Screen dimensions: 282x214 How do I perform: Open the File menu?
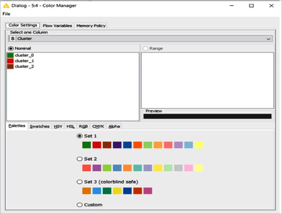[x=6, y=14]
